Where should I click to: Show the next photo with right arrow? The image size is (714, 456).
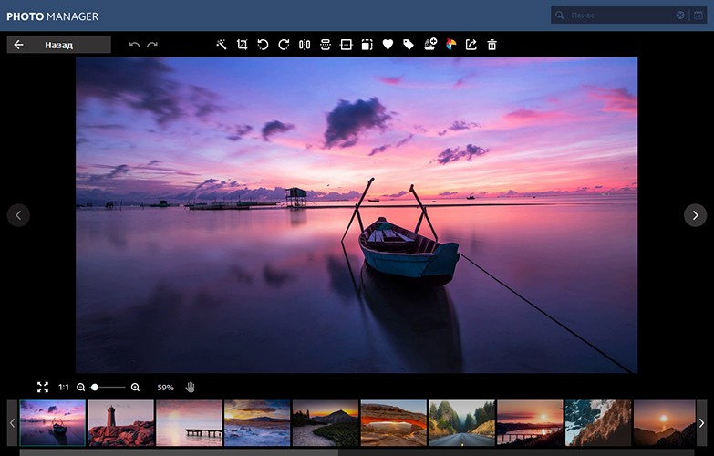(696, 215)
